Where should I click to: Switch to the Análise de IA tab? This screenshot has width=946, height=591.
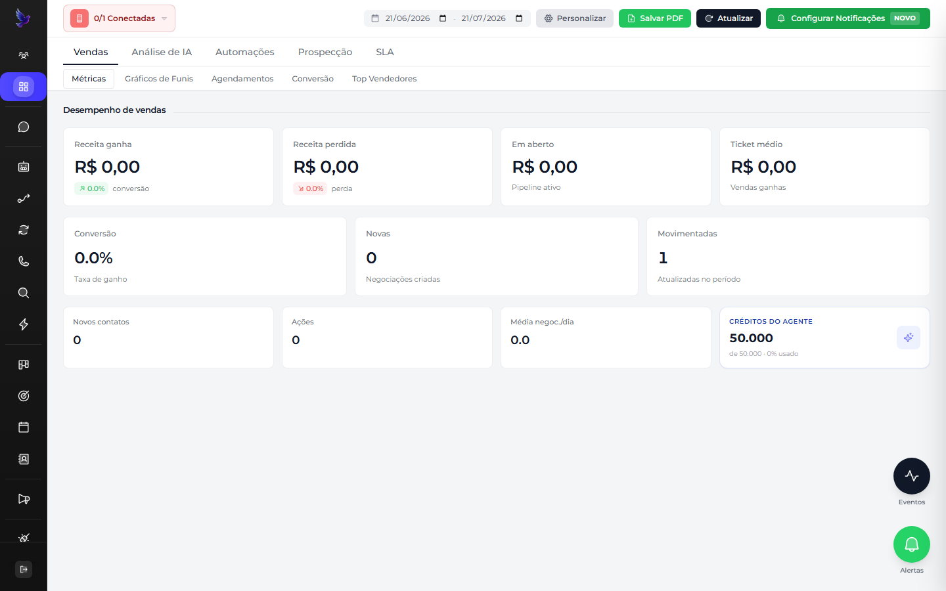pyautogui.click(x=162, y=52)
